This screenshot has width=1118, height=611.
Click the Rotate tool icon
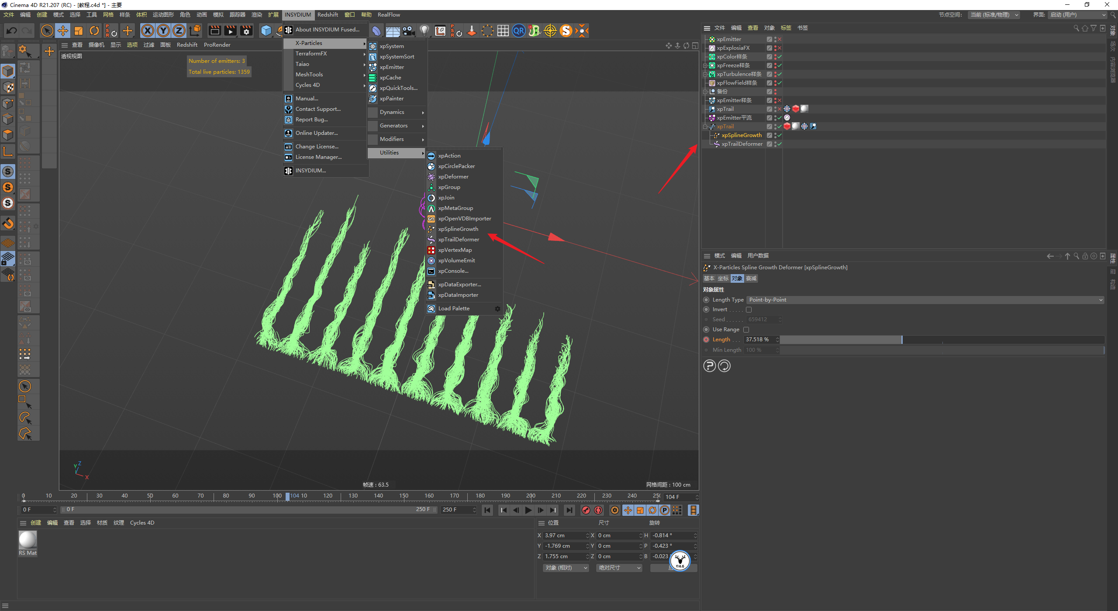94,31
